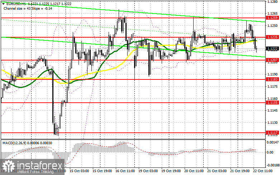
Task: Click the 'Channel size = 43' label
Action: [x=17, y=8]
